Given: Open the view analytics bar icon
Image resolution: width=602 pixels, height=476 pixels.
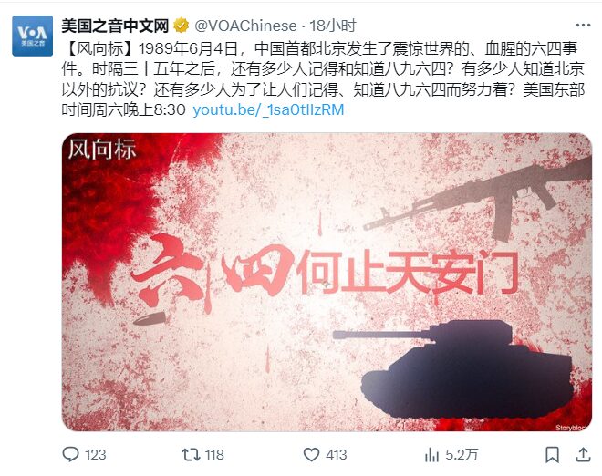Looking at the screenshot, I should pos(431,455).
